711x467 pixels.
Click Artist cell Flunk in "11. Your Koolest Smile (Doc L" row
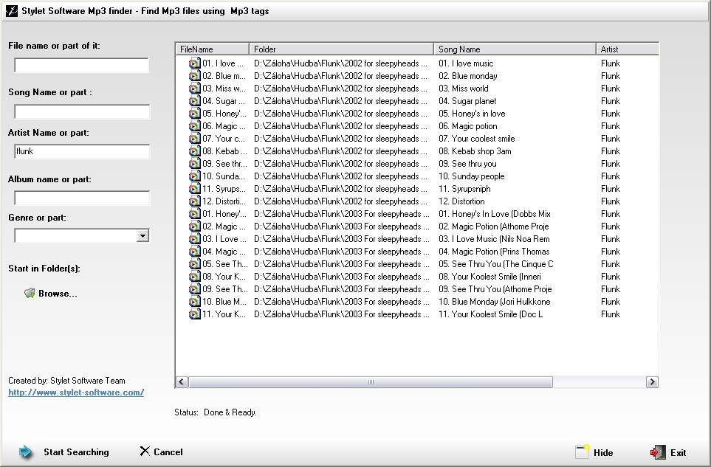coord(611,314)
